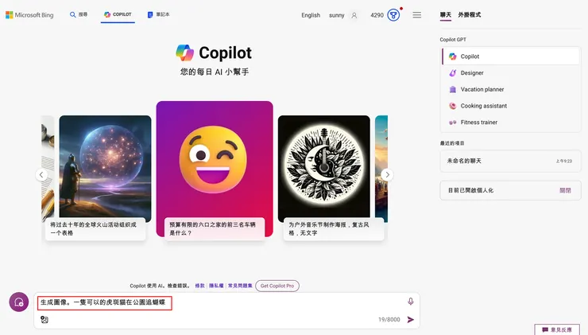Select Copilot in Copilot GPT list
The height and width of the screenshot is (335, 588).
[510, 56]
